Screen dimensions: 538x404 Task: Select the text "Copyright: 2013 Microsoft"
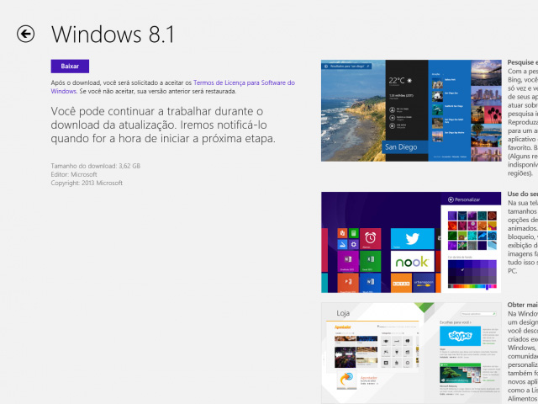87,183
